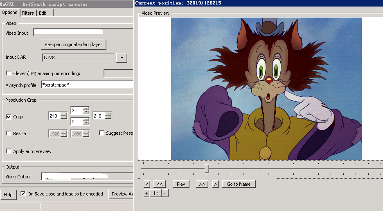Decrease right crop value with down arrow
Viewport: 383px width, 211px height.
pyautogui.click(x=108, y=118)
